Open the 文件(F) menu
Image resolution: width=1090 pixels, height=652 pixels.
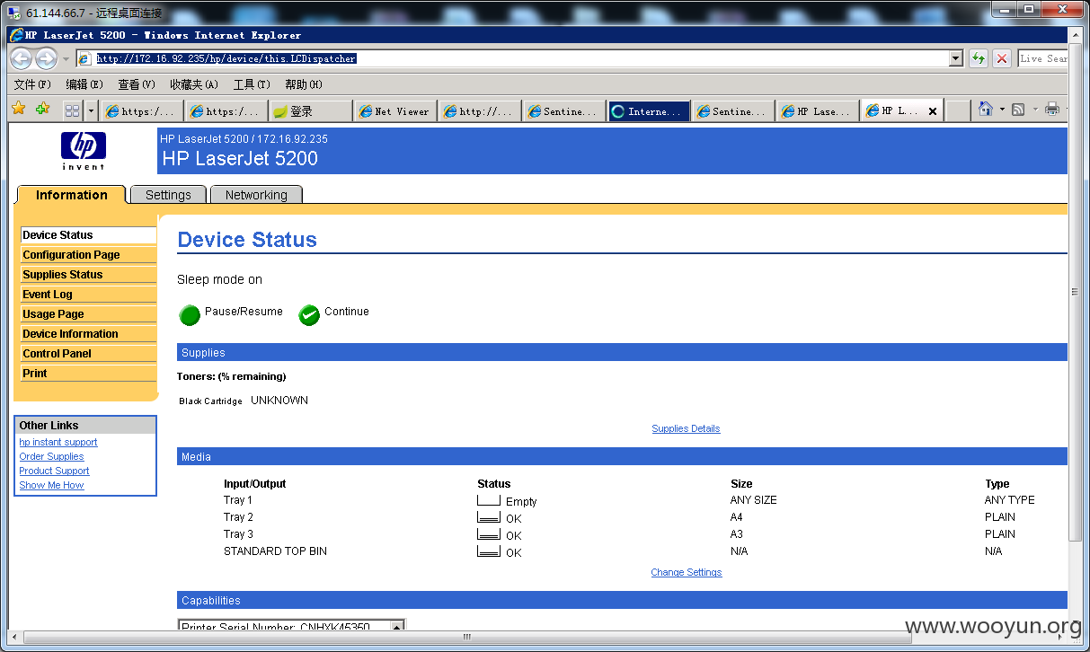click(32, 84)
